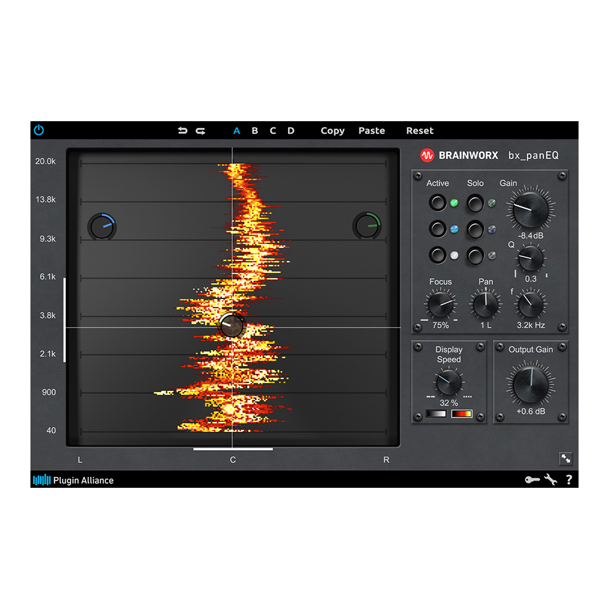
Task: Toggle the blue band Active button
Action: pos(438,229)
